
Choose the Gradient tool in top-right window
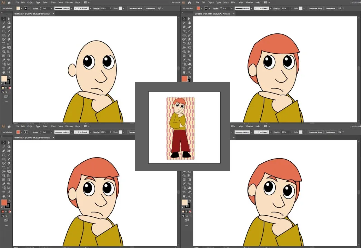189,56
